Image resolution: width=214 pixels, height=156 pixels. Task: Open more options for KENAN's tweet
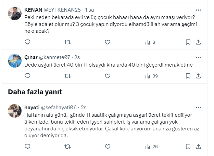pyautogui.click(x=198, y=10)
